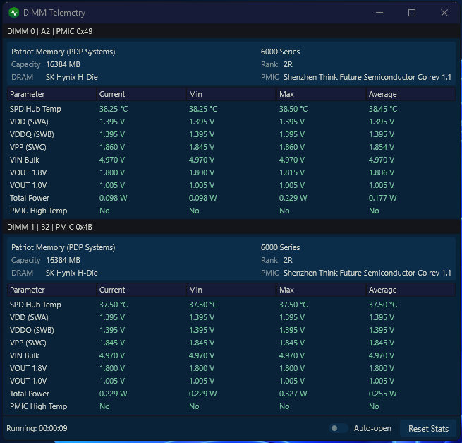Select the DIMM 0 | A2 | PMIC 0x49 header
Screen dimensions: 462x443
[231, 31]
